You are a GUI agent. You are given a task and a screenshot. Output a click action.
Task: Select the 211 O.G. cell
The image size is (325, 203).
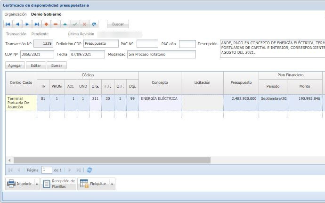pyautogui.click(x=95, y=103)
